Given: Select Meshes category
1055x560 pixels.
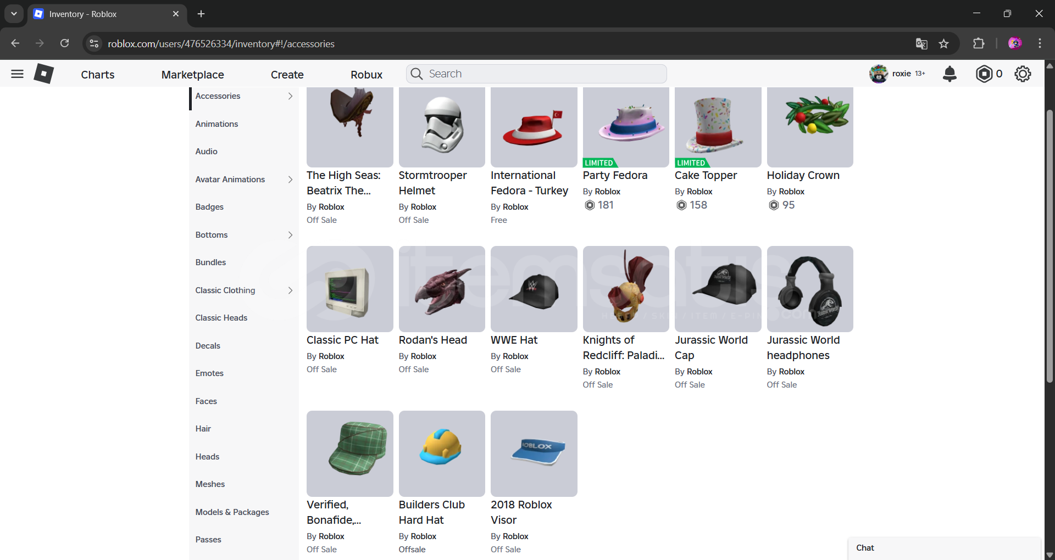Looking at the screenshot, I should point(210,484).
